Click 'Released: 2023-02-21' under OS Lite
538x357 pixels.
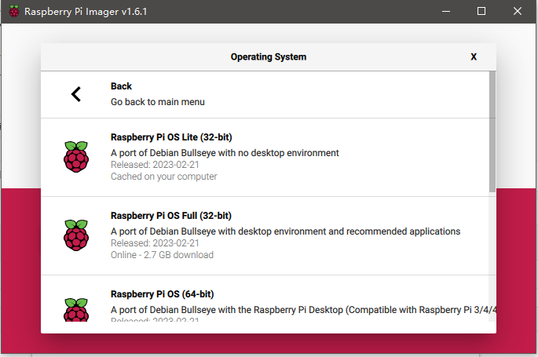pyautogui.click(x=155, y=165)
